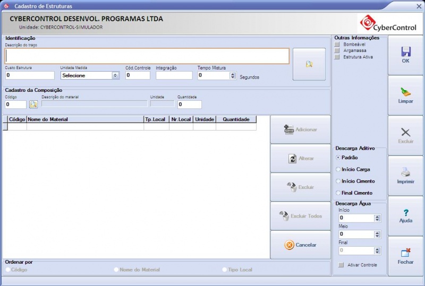Click the Nr.Local column header
425x286 pixels.
(x=181, y=119)
